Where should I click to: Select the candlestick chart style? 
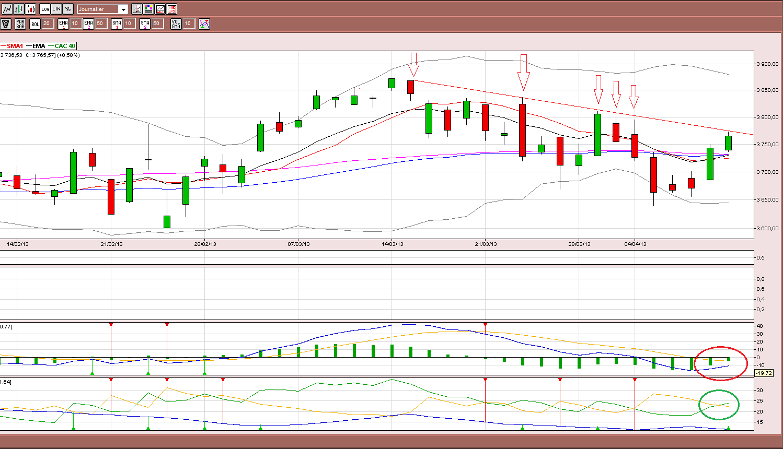pyautogui.click(x=31, y=9)
